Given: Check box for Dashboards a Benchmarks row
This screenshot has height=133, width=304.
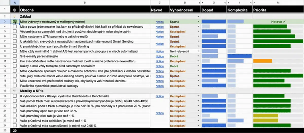Looking at the screenshot, I should [14, 96].
